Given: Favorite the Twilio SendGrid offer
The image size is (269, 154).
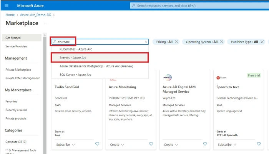Looking at the screenshot, I should pyautogui.click(x=97, y=144).
